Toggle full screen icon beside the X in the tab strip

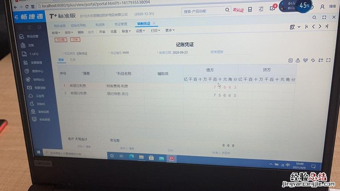click(x=324, y=17)
